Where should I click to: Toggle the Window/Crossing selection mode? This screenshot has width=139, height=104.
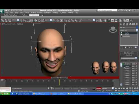[x=32, y=20]
